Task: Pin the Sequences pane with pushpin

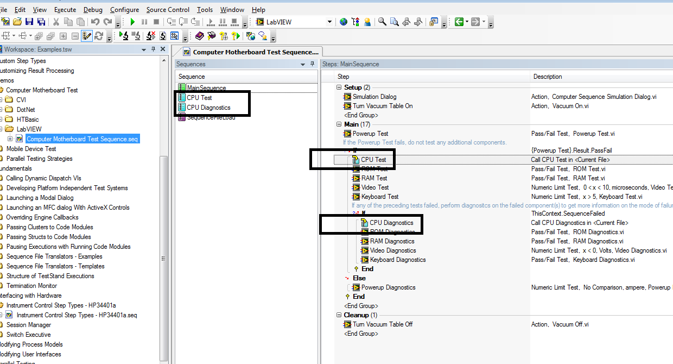Action: (x=312, y=64)
